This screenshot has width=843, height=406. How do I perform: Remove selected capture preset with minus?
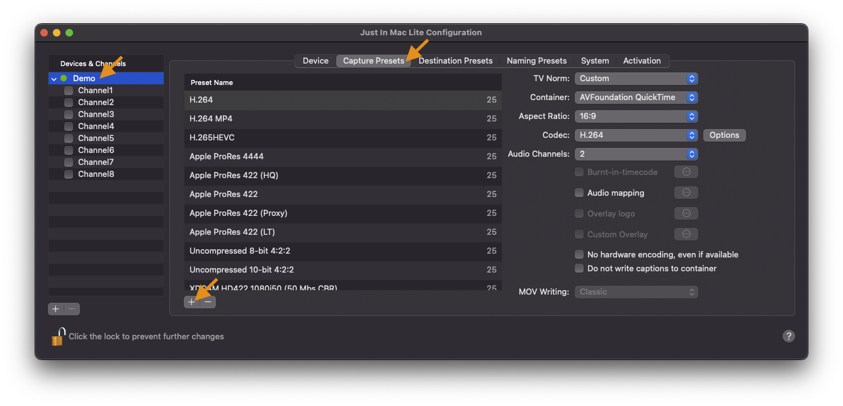click(x=208, y=302)
